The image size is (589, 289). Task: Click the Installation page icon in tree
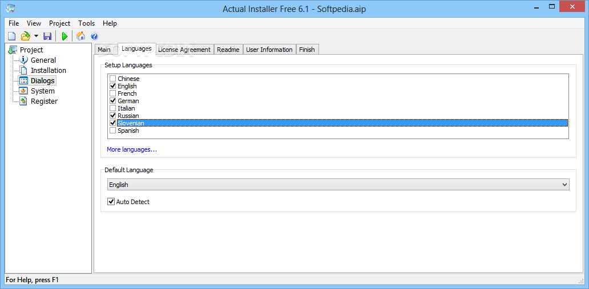(x=23, y=70)
